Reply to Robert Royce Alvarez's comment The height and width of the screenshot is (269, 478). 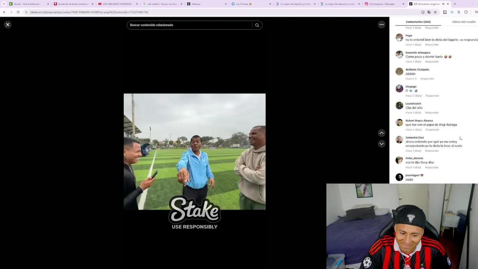432,130
